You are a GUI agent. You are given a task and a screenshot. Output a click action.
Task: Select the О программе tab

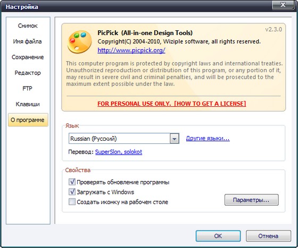click(x=28, y=120)
